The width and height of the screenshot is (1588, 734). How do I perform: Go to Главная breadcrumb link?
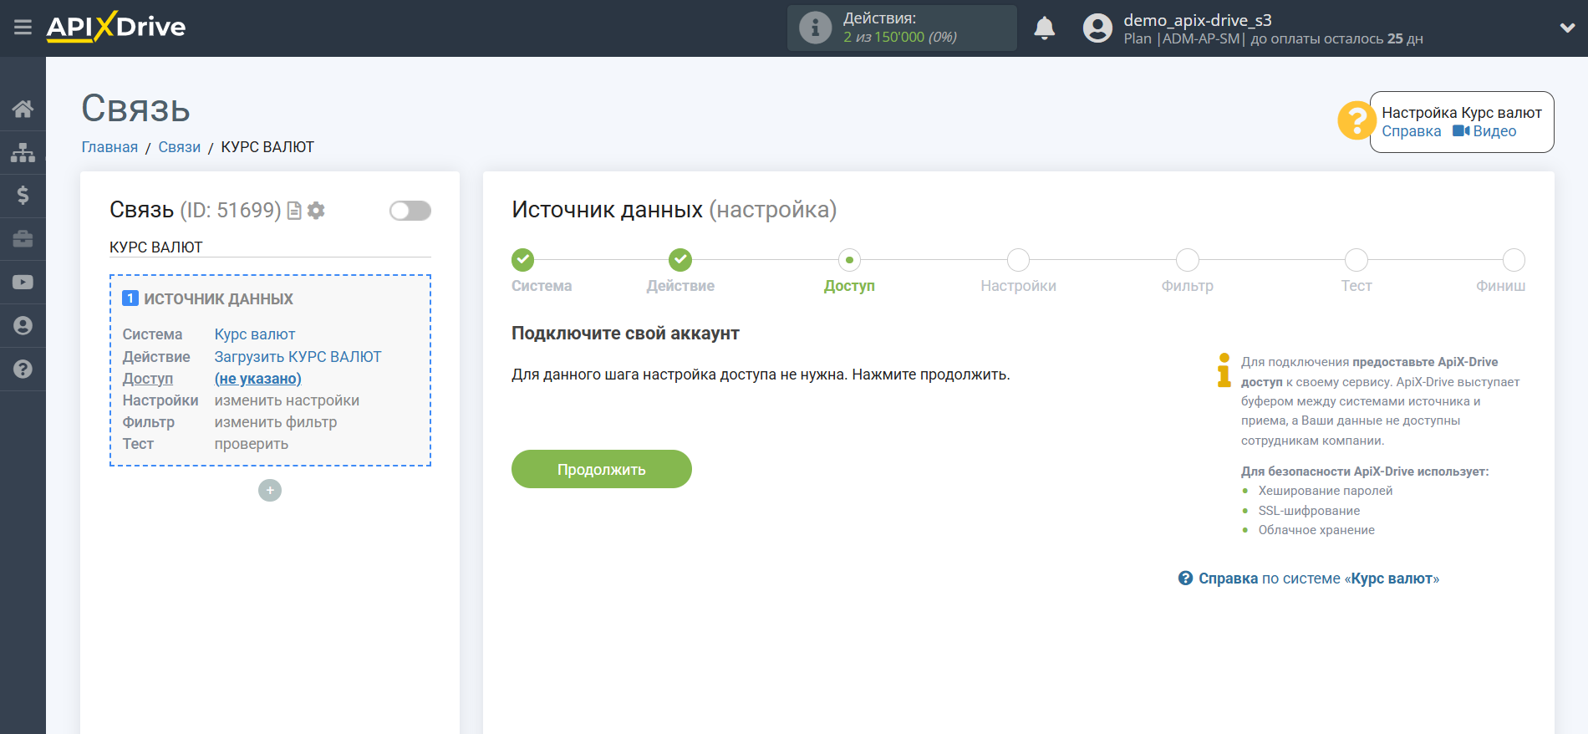tap(109, 147)
